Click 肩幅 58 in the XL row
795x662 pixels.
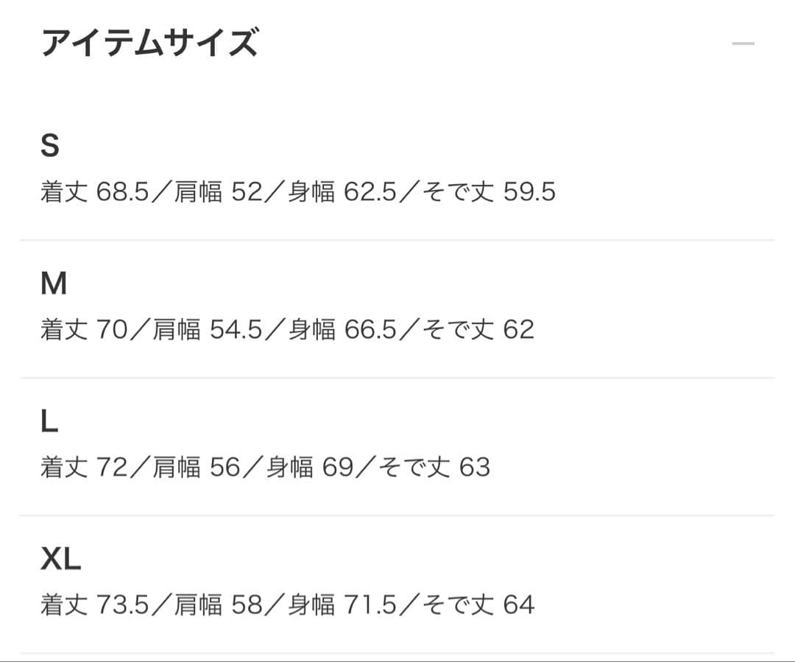pyautogui.click(x=219, y=605)
